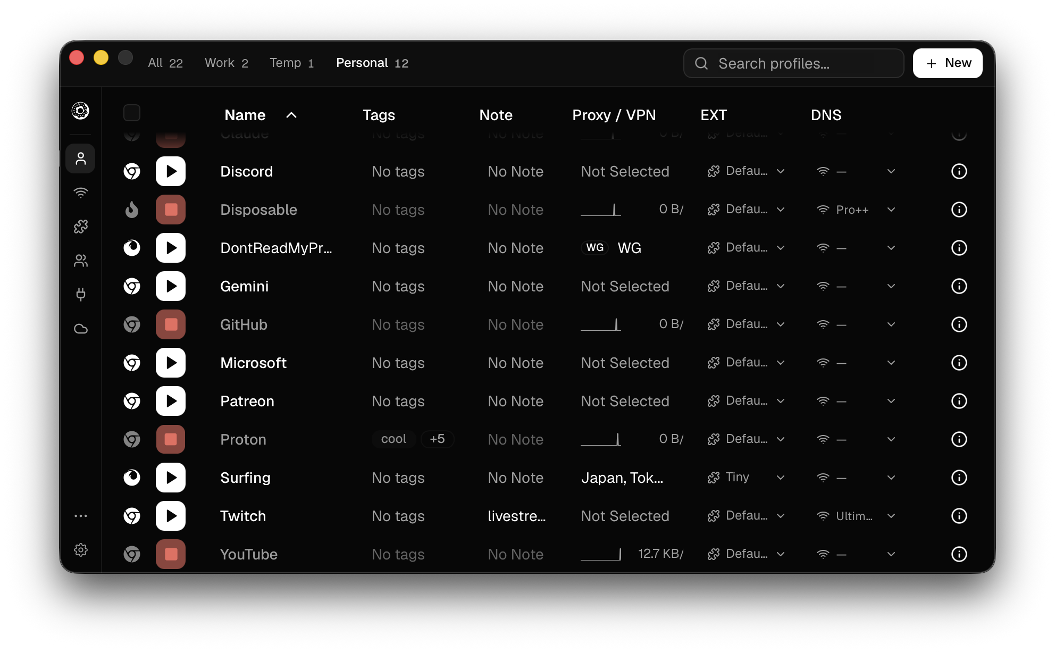This screenshot has width=1055, height=652.
Task: Open the Groups people sidebar icon
Action: 80,261
